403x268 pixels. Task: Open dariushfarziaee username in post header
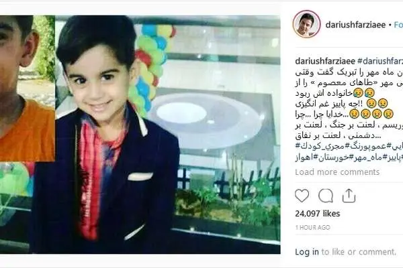coord(355,25)
